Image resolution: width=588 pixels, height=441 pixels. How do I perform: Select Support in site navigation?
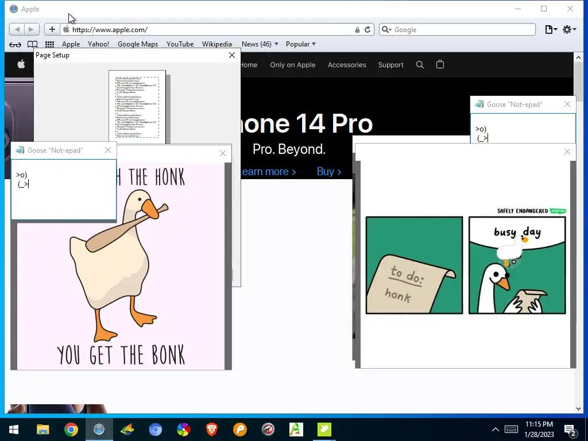[390, 65]
